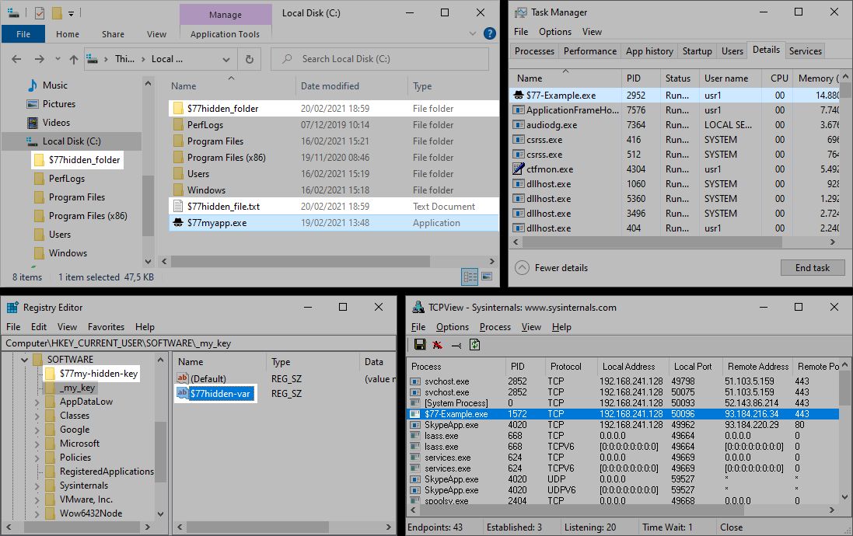Switch to the Performance tab in Task Manager
This screenshot has height=536, width=853.
(589, 50)
